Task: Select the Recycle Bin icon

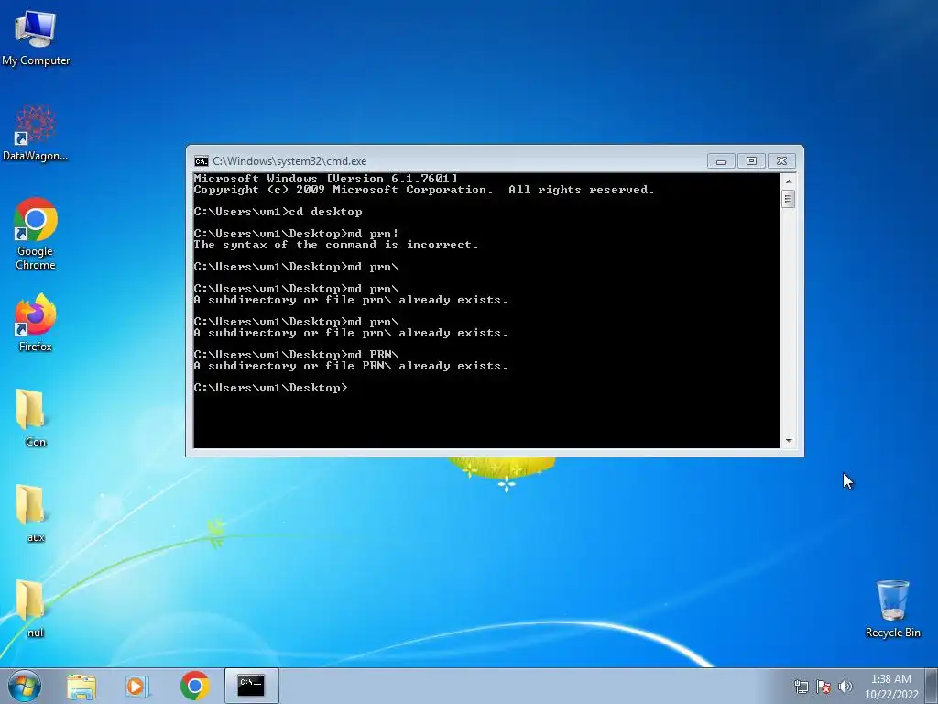Action: pos(892,609)
